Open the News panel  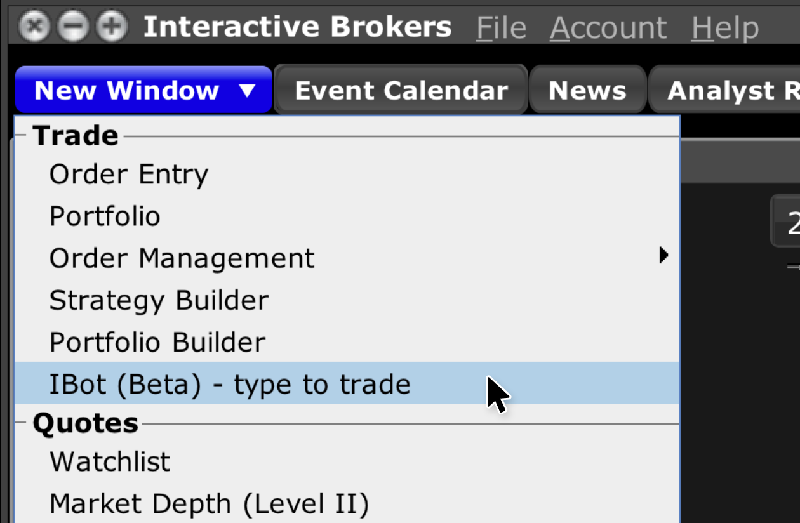tap(587, 89)
